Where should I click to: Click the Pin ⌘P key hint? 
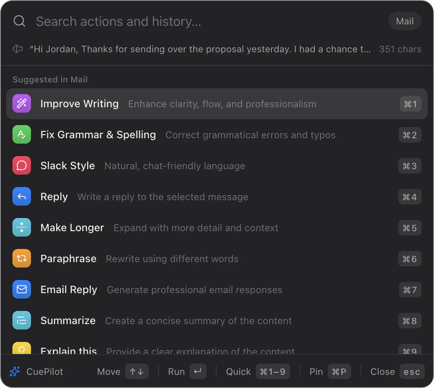click(339, 371)
